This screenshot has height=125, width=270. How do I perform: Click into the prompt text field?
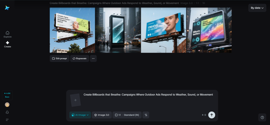(148, 94)
